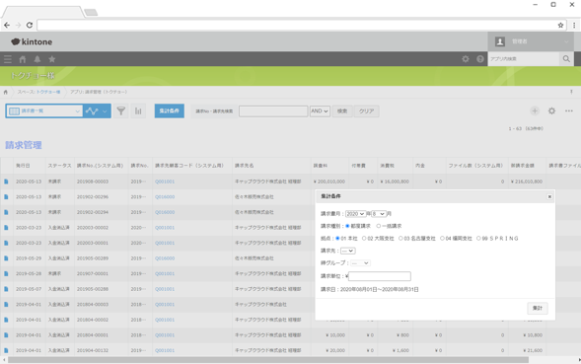Click the browser address bar
The height and width of the screenshot is (364, 581).
297,26
